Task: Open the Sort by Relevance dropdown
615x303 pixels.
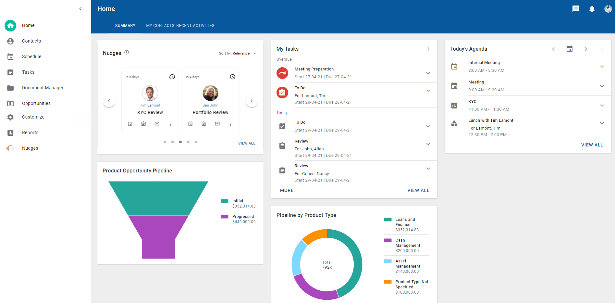Action: click(x=238, y=53)
